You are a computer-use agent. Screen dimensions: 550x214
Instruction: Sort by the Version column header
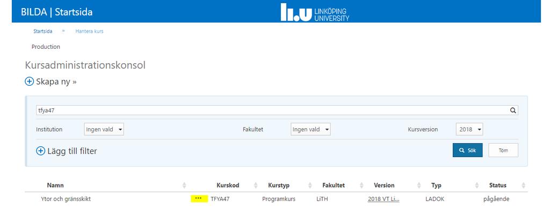(384, 185)
